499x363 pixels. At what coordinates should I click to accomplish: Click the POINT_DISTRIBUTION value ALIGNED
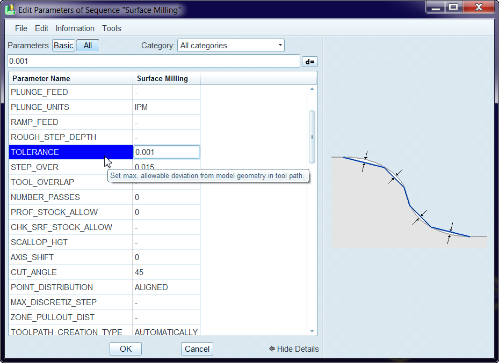click(x=151, y=287)
